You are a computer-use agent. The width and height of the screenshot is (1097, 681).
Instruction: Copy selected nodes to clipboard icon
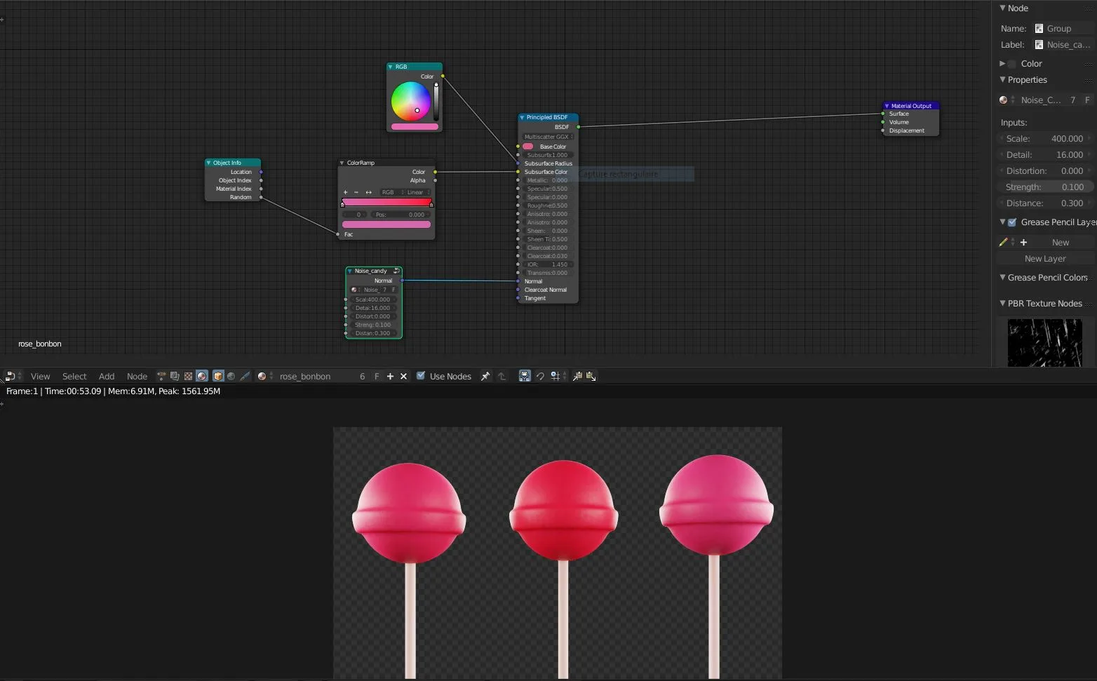577,377
